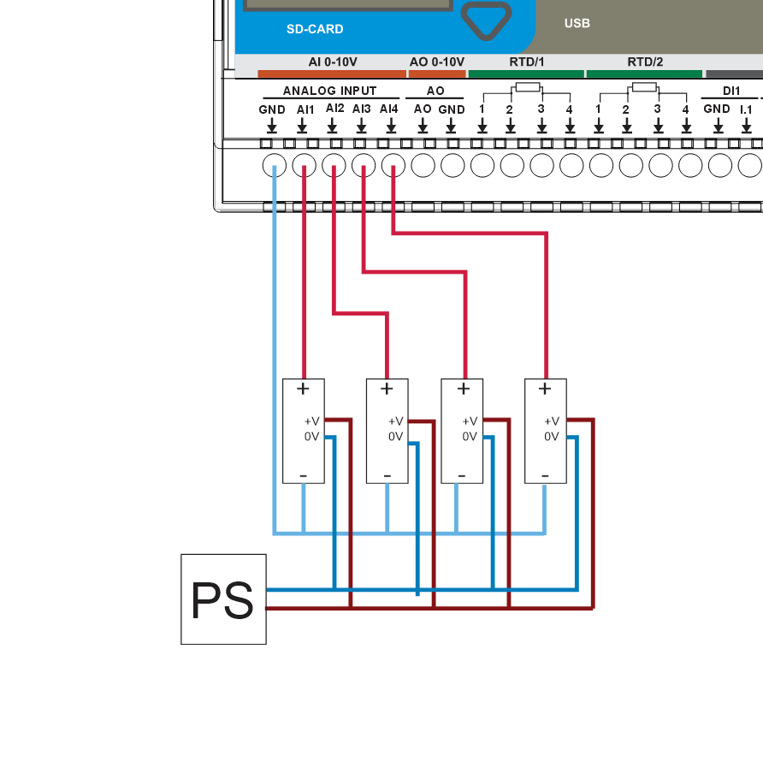The image size is (763, 761).
Task: Click the AI4 terminal
Action: coord(392,166)
